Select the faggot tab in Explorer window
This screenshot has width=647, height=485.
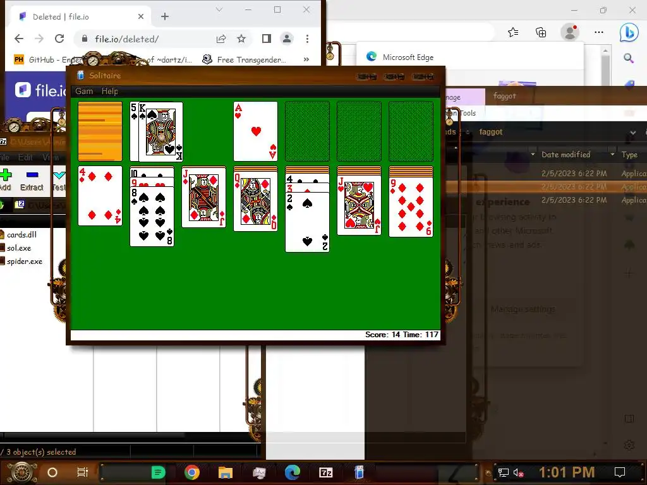505,96
